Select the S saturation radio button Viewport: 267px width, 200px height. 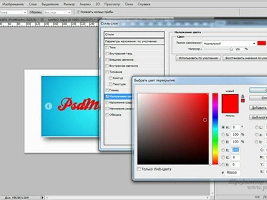click(223, 134)
